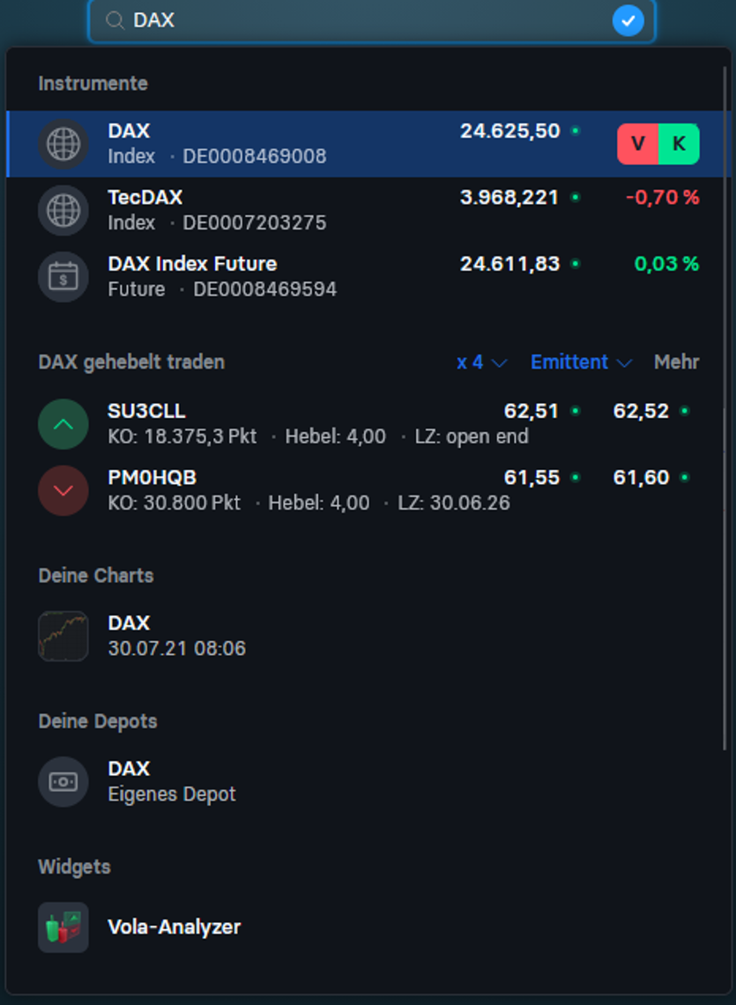Click the ISIN DE0008469594

point(264,290)
